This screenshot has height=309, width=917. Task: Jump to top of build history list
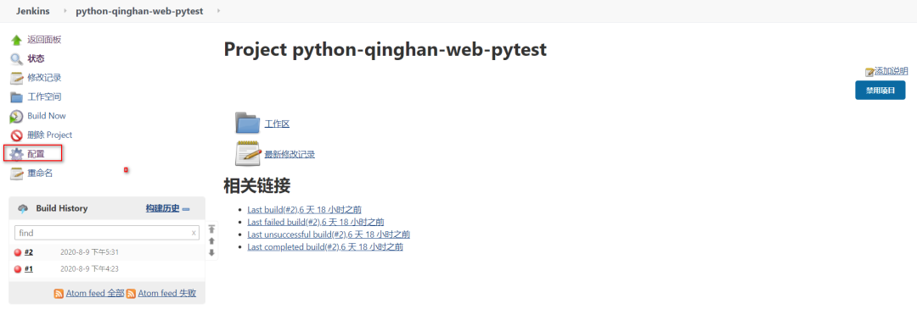[x=211, y=229]
